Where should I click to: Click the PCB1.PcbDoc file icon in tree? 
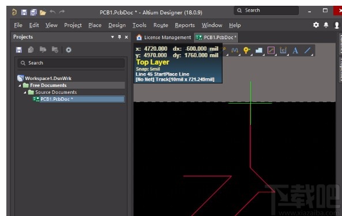[x=36, y=99]
